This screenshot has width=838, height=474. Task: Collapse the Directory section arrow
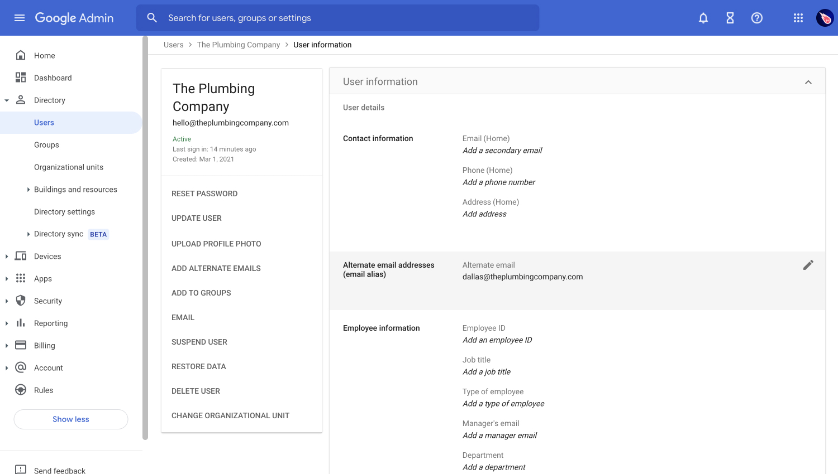7,100
